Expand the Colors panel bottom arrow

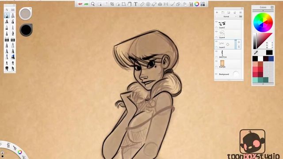coord(263,84)
